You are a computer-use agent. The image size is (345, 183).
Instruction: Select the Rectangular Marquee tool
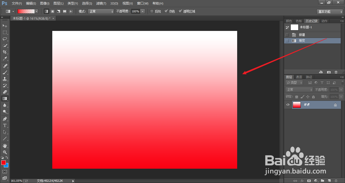[5, 32]
